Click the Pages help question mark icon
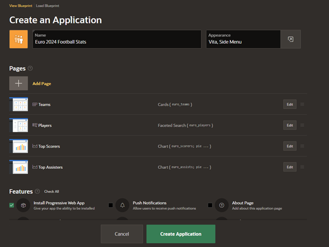Image resolution: width=329 pixels, height=247 pixels. pyautogui.click(x=30, y=68)
